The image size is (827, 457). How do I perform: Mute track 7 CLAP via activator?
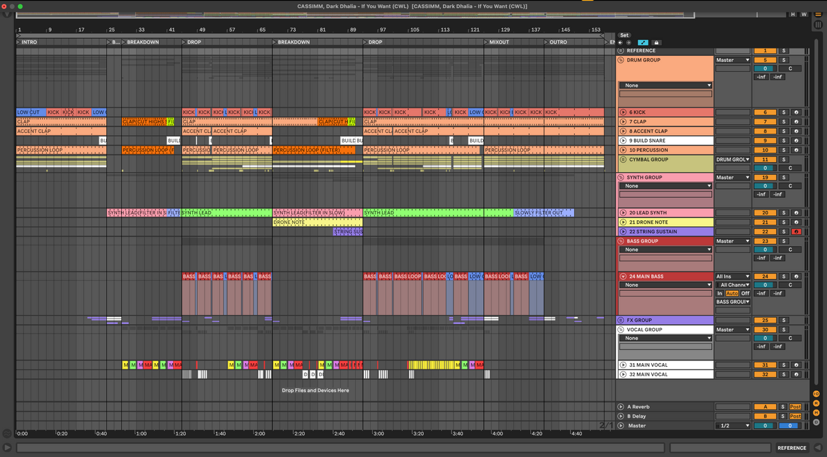(x=764, y=122)
